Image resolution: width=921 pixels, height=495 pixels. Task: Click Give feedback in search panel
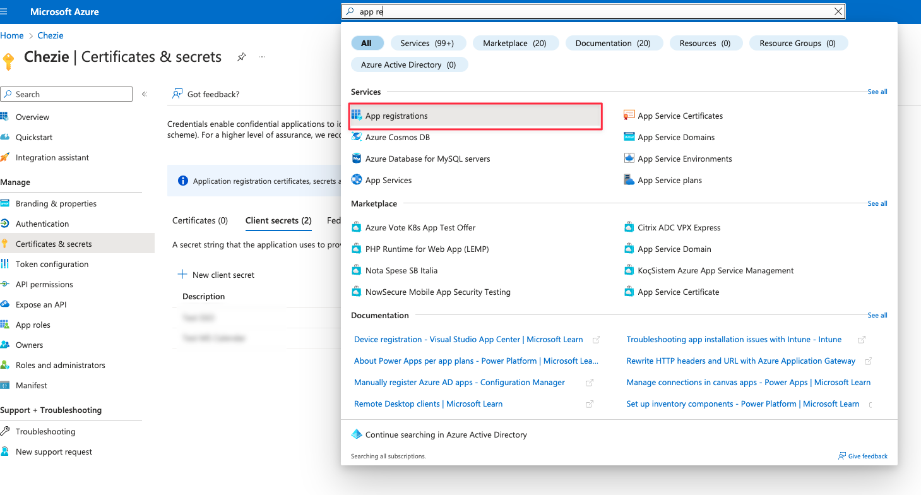pos(862,456)
